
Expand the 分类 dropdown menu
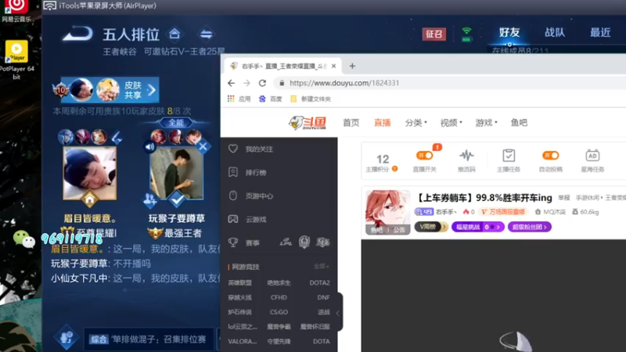coord(416,123)
